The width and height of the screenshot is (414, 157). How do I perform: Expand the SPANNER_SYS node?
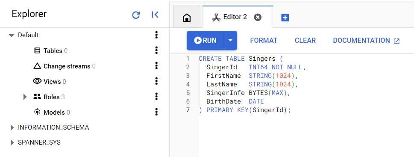pyautogui.click(x=12, y=143)
